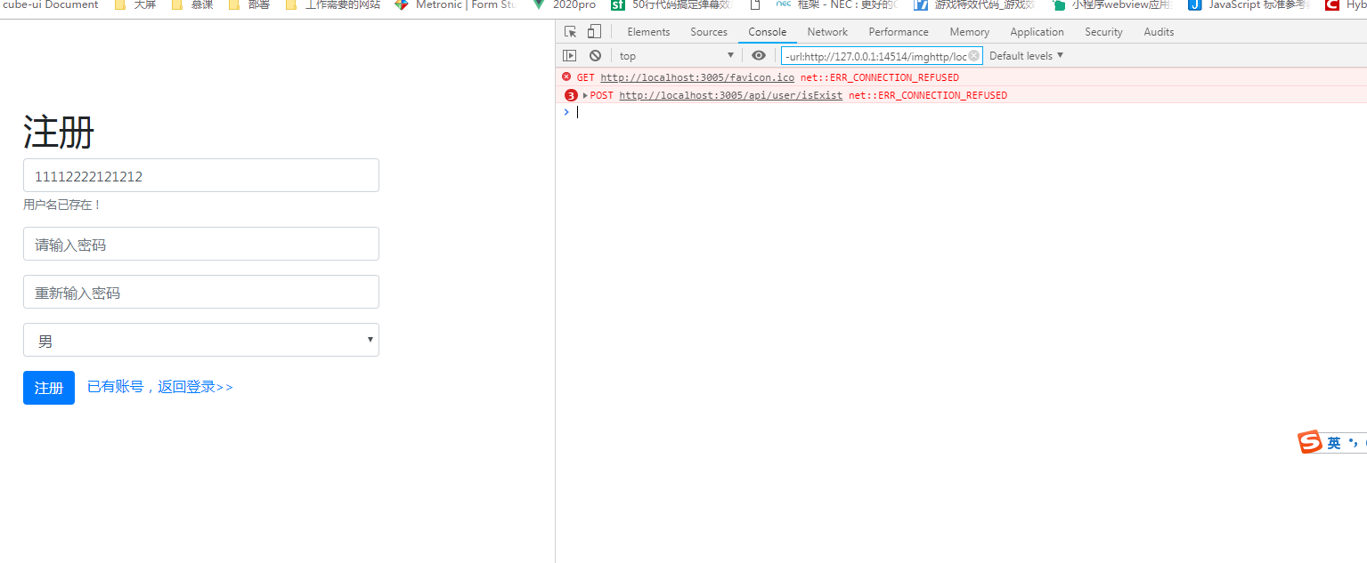Open the Performance tab

point(899,32)
